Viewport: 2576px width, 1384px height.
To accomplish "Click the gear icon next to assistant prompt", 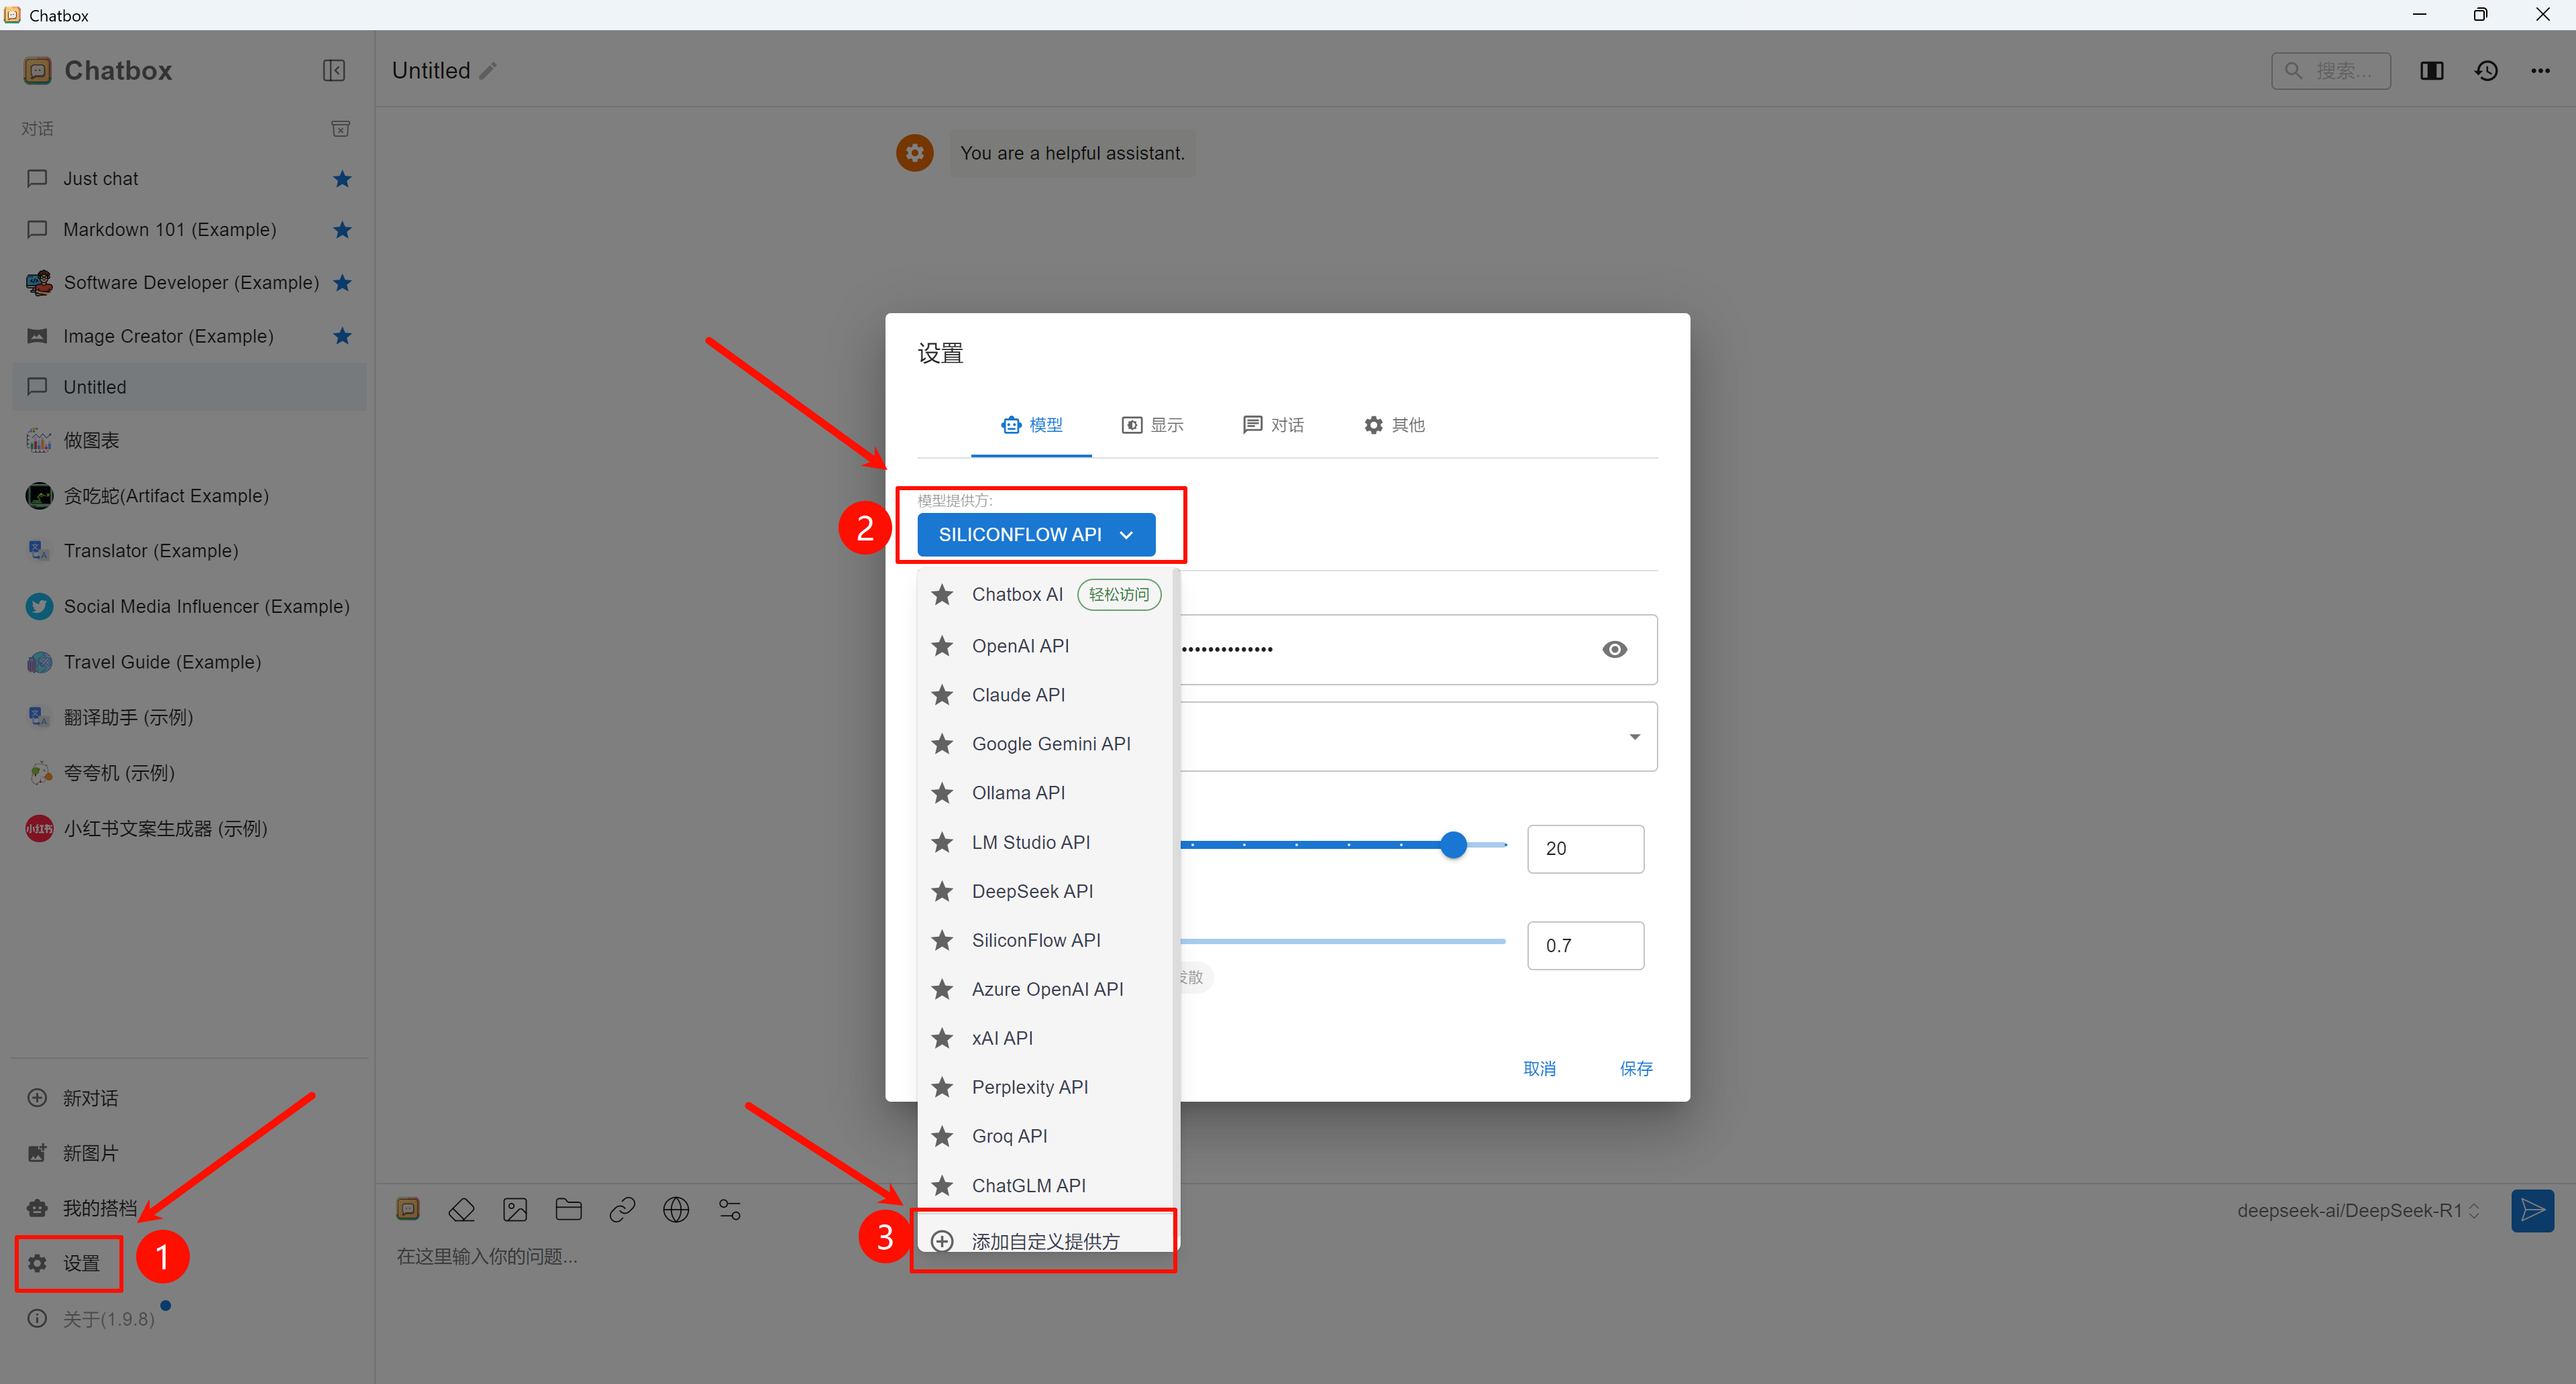I will [x=915, y=152].
